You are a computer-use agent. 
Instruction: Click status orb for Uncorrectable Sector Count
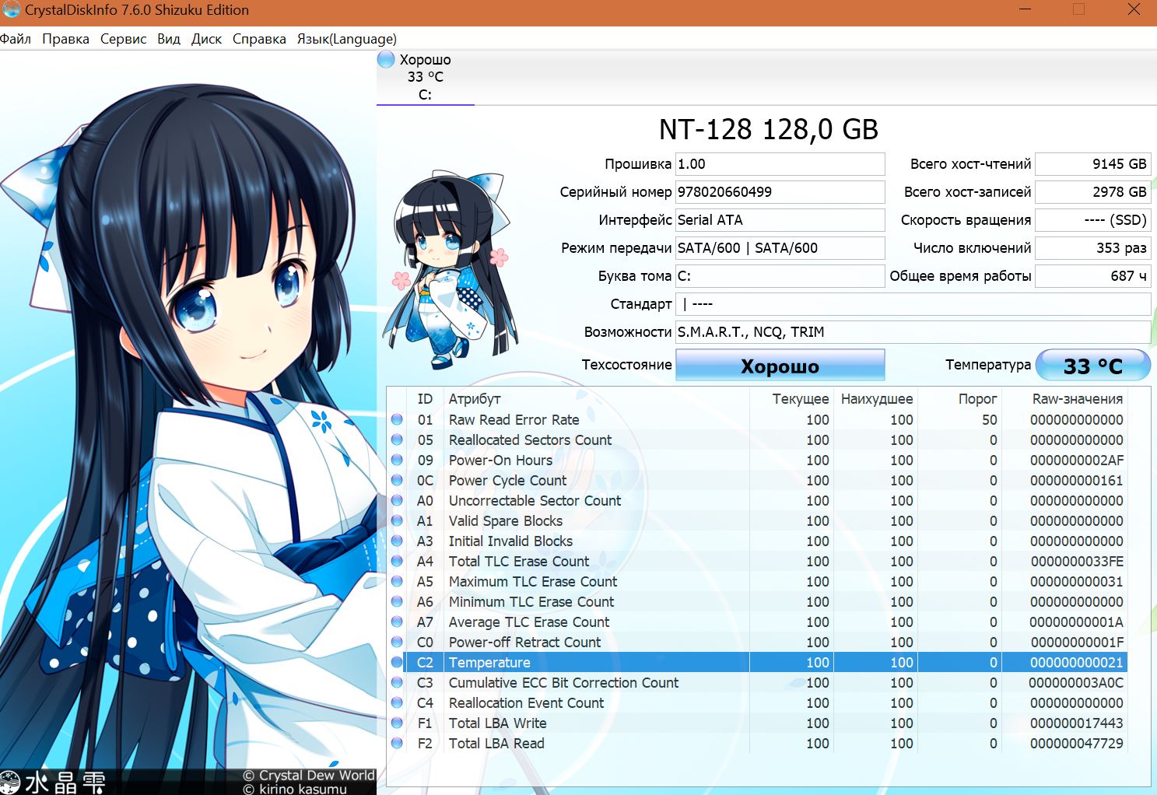397,501
